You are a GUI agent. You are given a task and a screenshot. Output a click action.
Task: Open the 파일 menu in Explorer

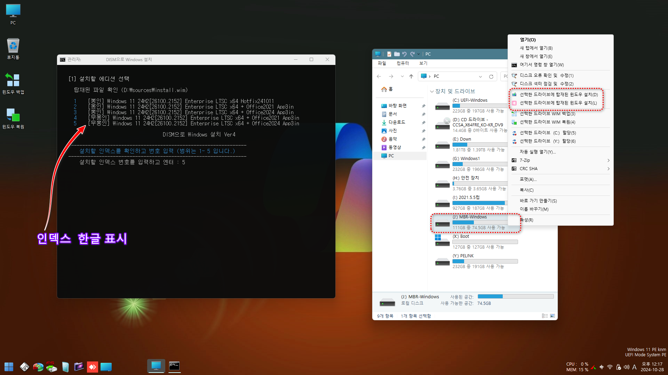[x=382, y=63]
